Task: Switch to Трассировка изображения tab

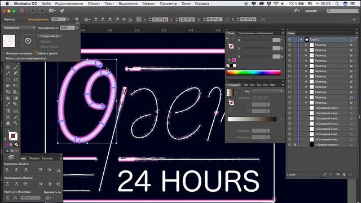Action: 255,33
